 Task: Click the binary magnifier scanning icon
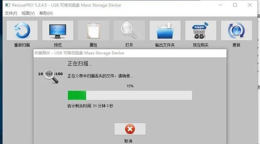click(x=50, y=75)
